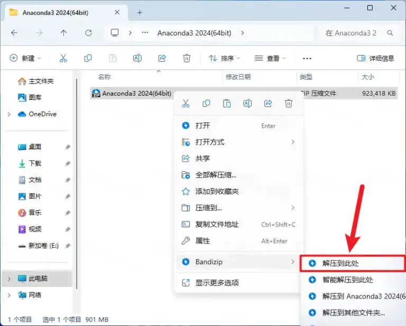The height and width of the screenshot is (326, 406).
Task: Open 主文件夹 in sidebar
Action: 36,81
